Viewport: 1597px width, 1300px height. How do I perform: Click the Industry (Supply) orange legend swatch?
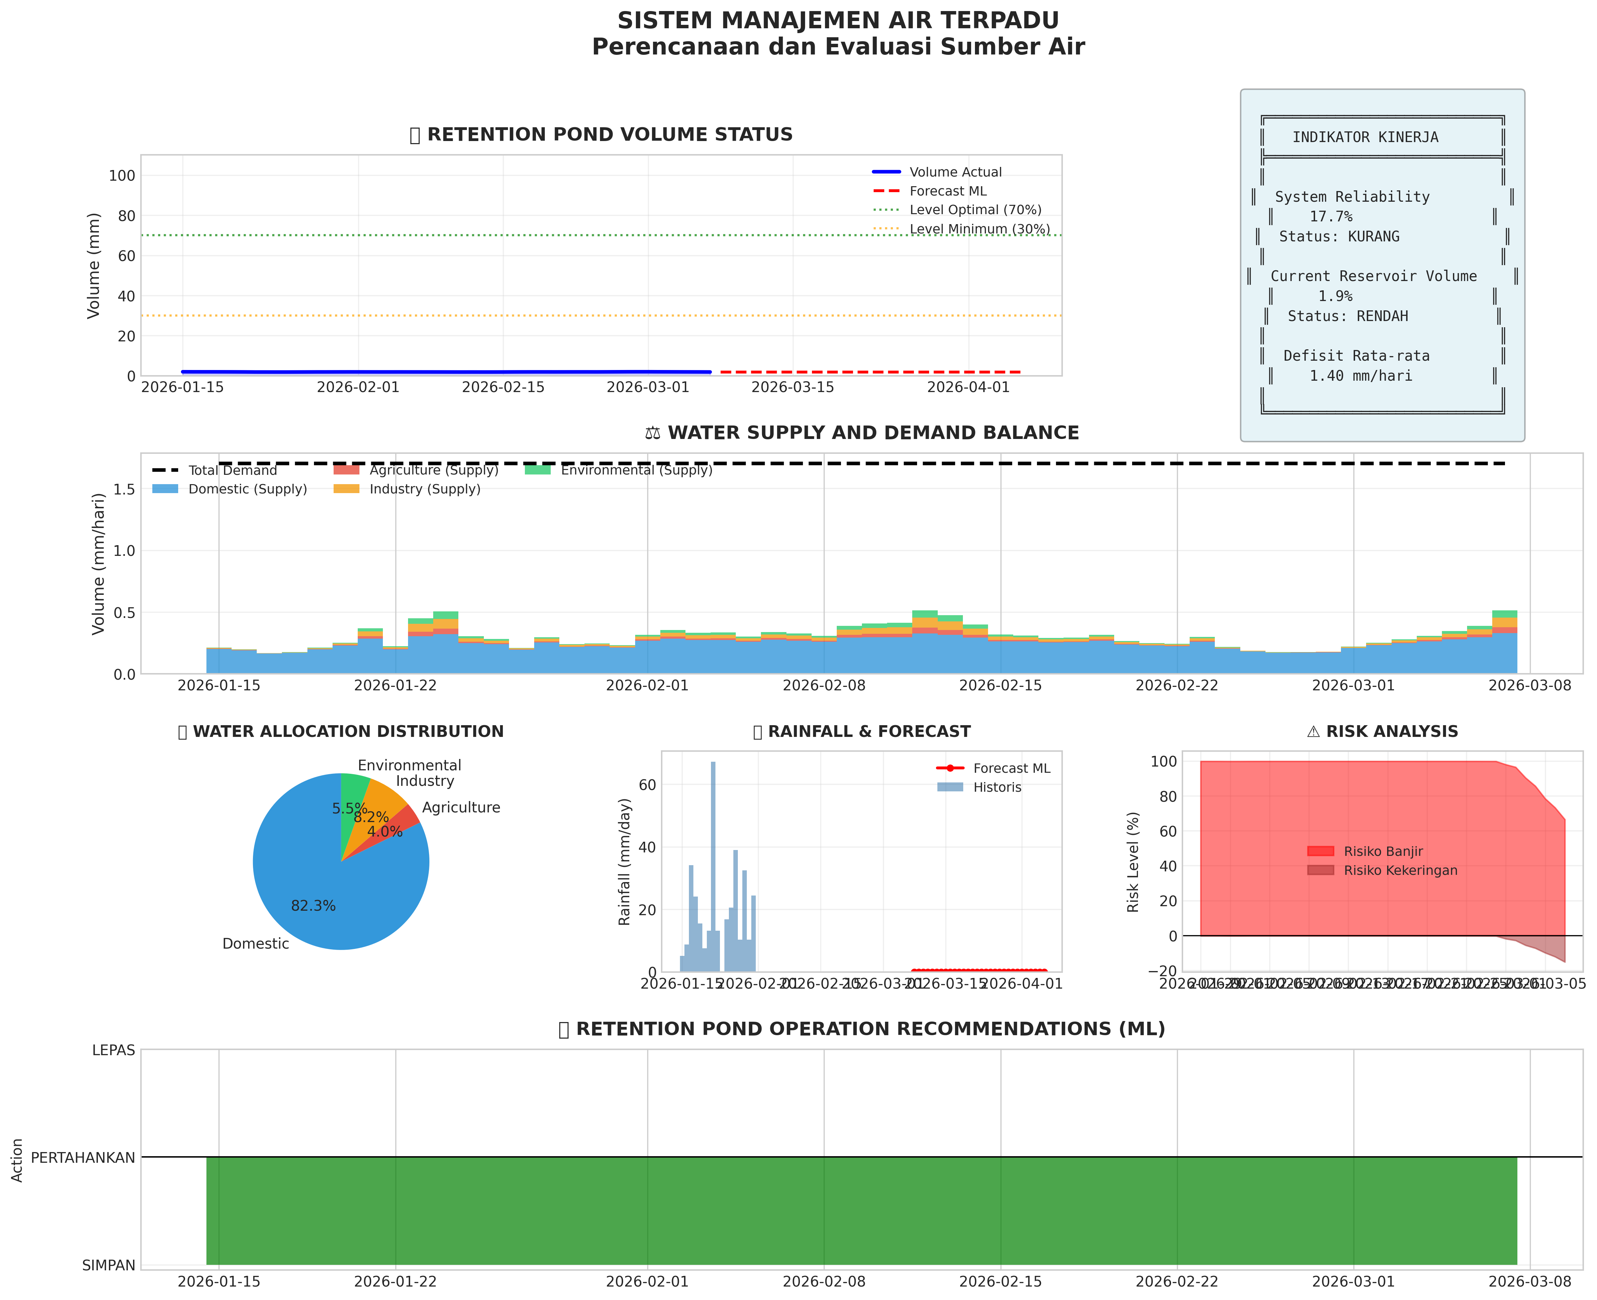coord(346,489)
